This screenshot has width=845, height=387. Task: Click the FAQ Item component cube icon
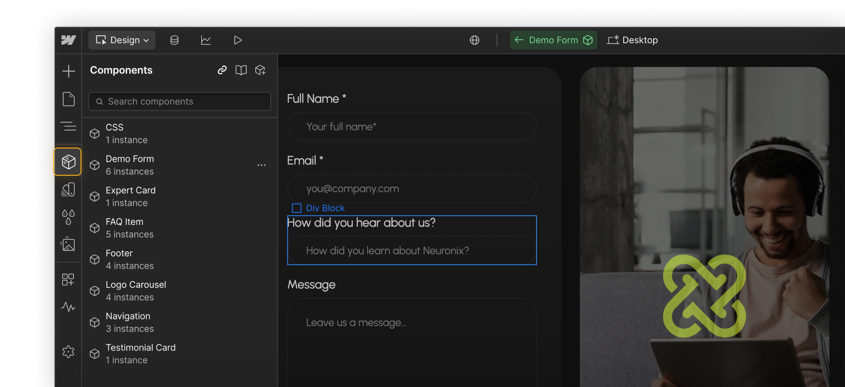coord(95,228)
